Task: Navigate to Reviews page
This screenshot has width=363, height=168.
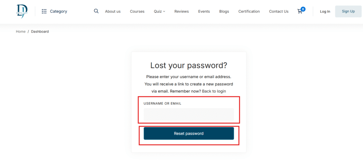Action: click(x=181, y=11)
